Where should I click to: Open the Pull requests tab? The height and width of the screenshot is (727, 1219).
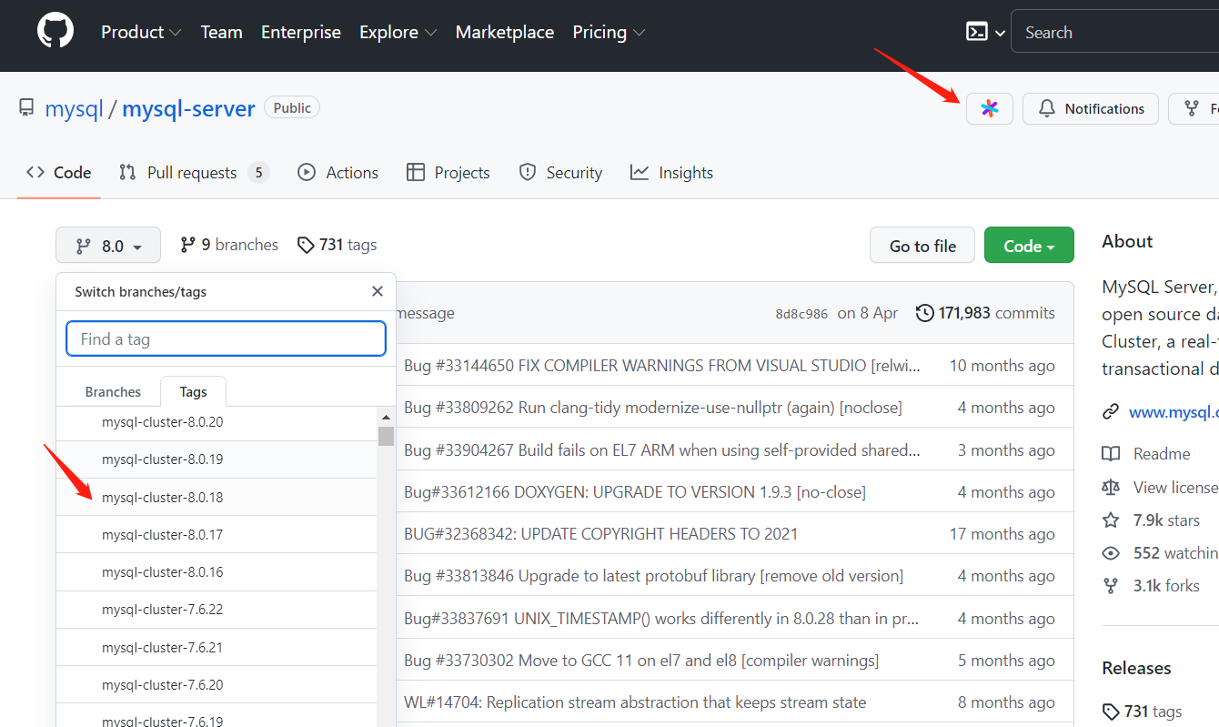coord(193,173)
